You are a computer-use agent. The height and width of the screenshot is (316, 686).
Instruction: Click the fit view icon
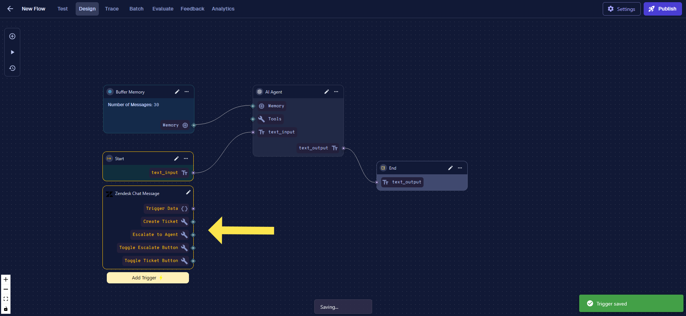[x=6, y=299]
